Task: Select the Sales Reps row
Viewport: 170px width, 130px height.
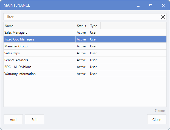Action: 85,53
